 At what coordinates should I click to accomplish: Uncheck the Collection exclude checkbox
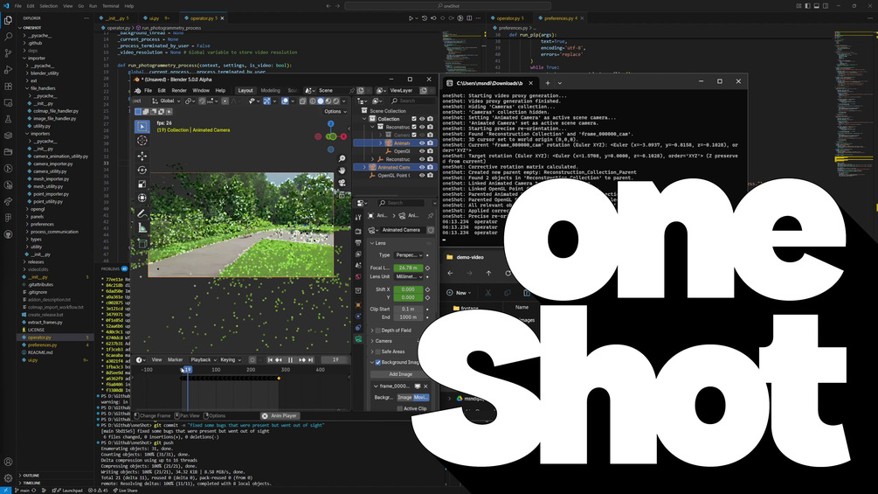[414, 119]
